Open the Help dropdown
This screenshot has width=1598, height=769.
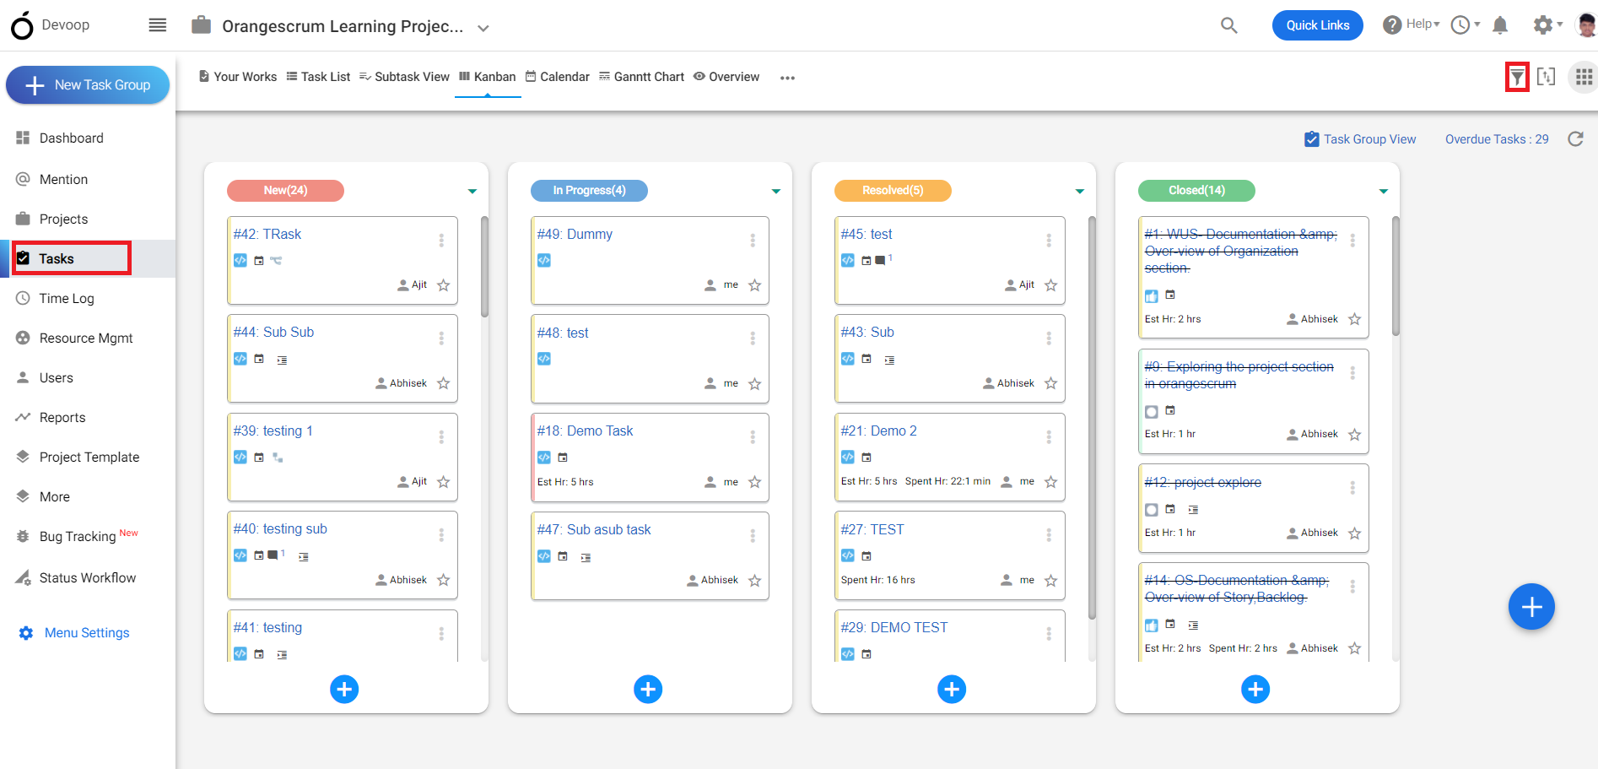pos(1412,24)
